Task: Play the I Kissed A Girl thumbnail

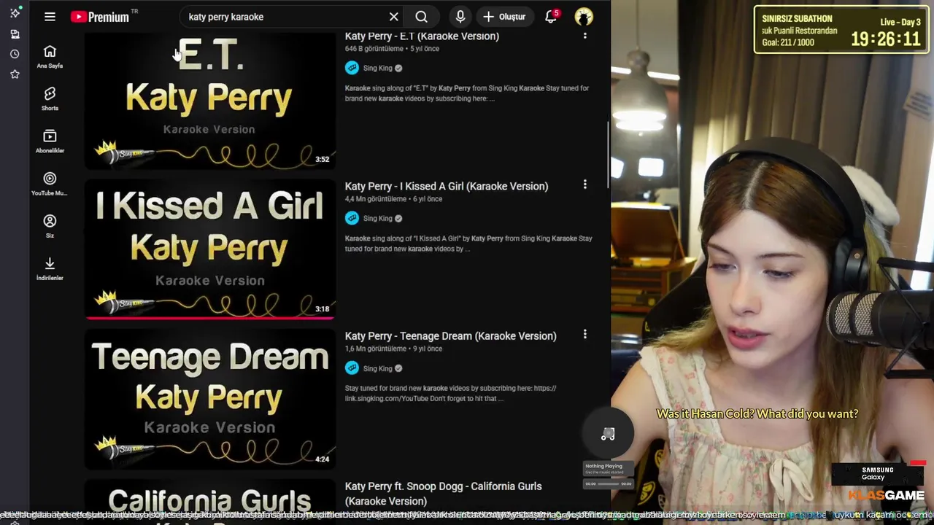Action: coord(210,249)
